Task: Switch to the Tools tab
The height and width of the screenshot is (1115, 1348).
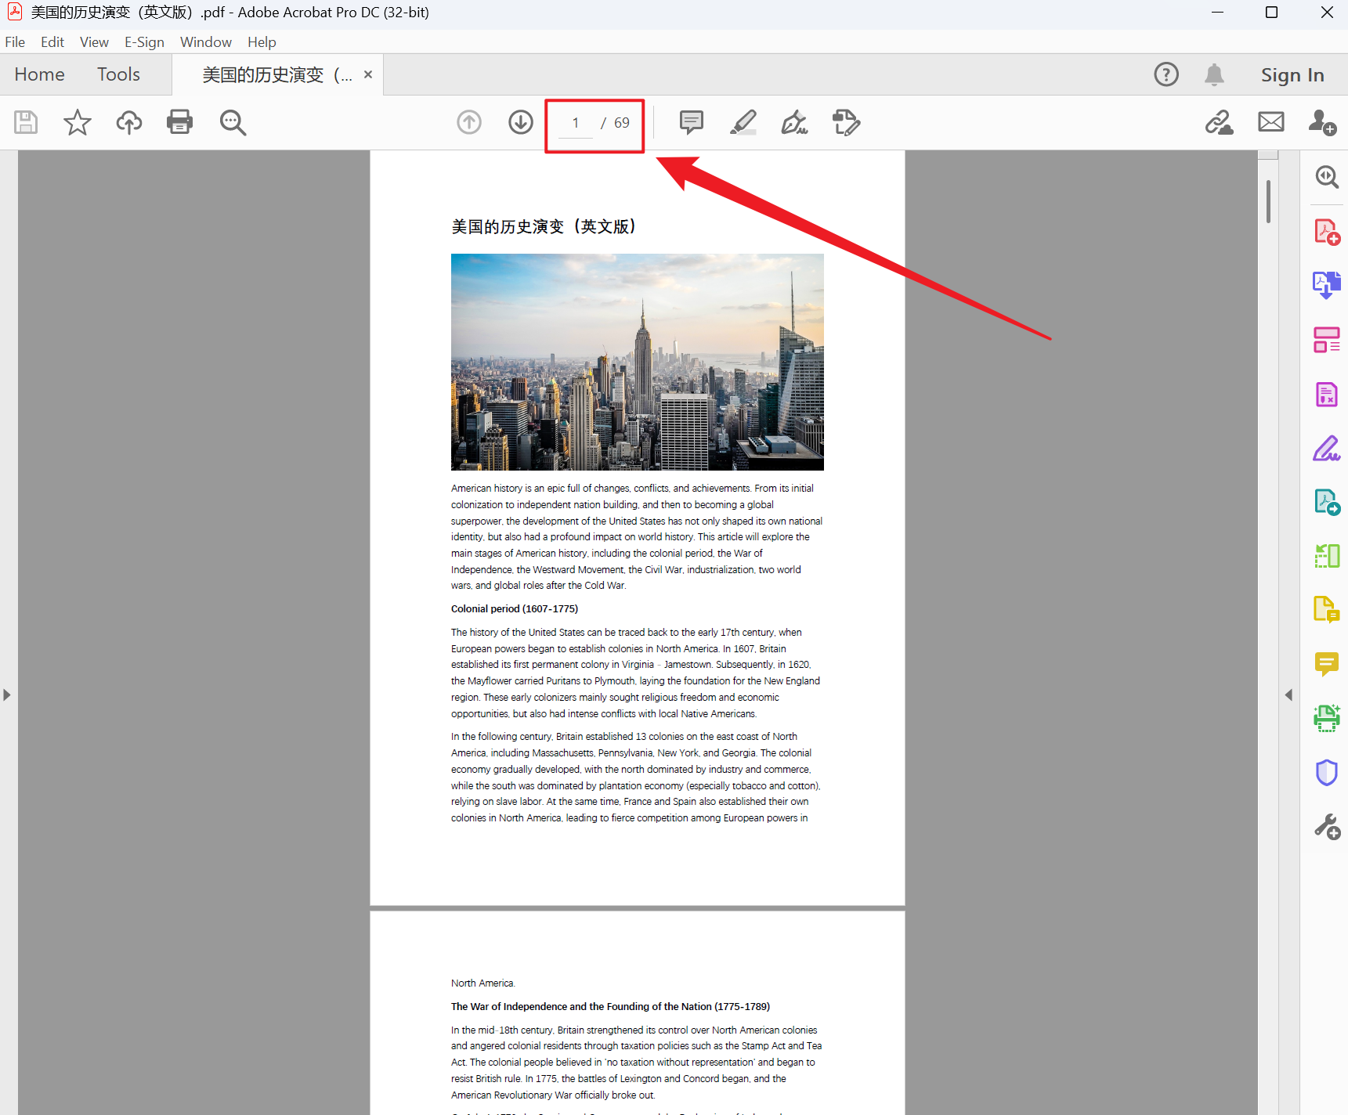Action: pyautogui.click(x=118, y=74)
